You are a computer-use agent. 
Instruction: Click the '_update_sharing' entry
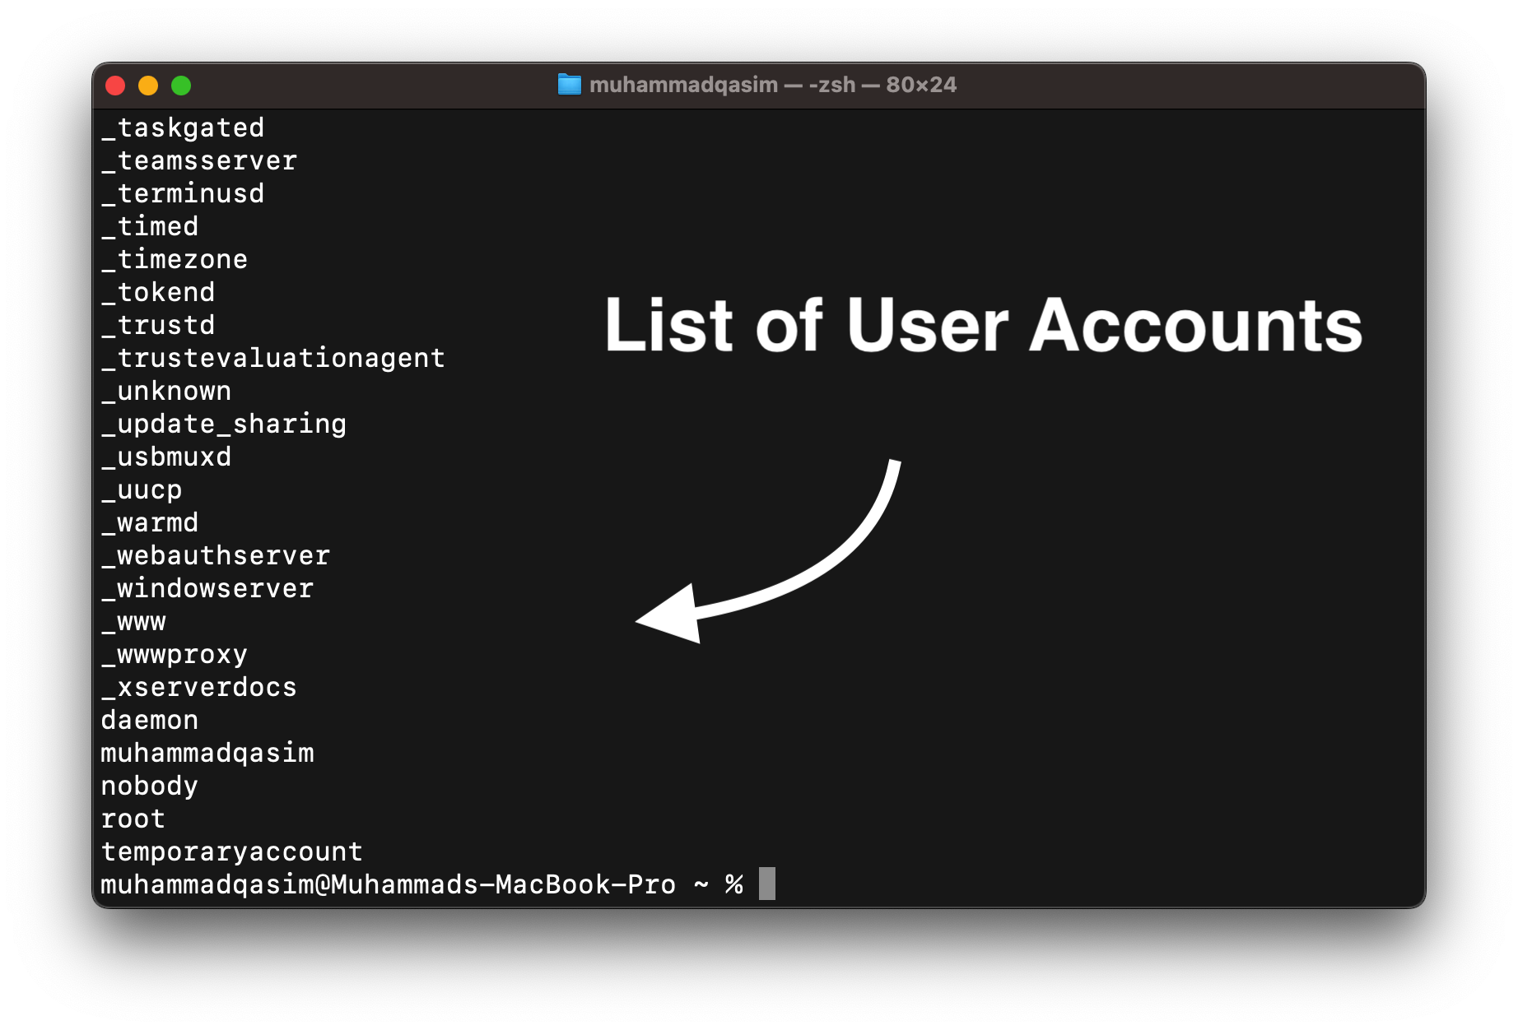pos(223,424)
